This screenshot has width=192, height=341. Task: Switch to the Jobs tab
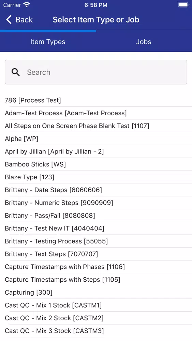click(x=144, y=42)
